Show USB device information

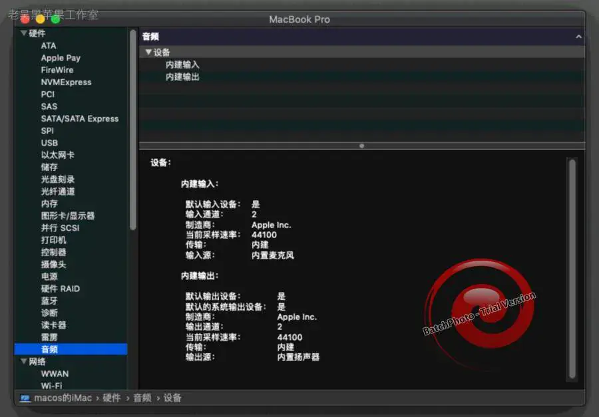coord(49,143)
